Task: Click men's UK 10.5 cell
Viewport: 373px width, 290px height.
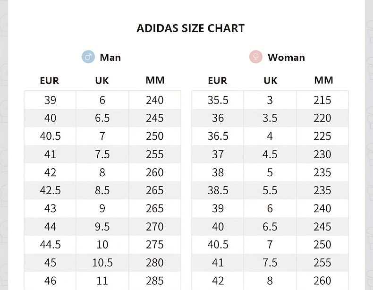Action: pos(102,263)
